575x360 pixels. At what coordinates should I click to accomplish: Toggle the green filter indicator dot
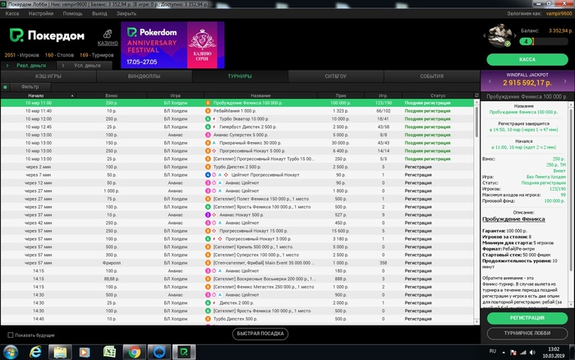(x=5, y=87)
